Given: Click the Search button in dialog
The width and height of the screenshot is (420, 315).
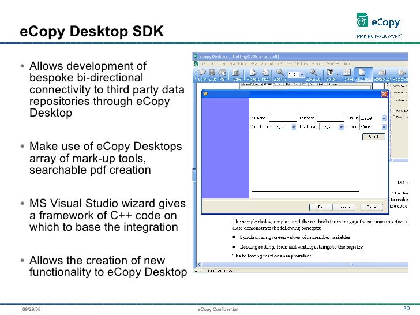Looking at the screenshot, I should coord(374,137).
